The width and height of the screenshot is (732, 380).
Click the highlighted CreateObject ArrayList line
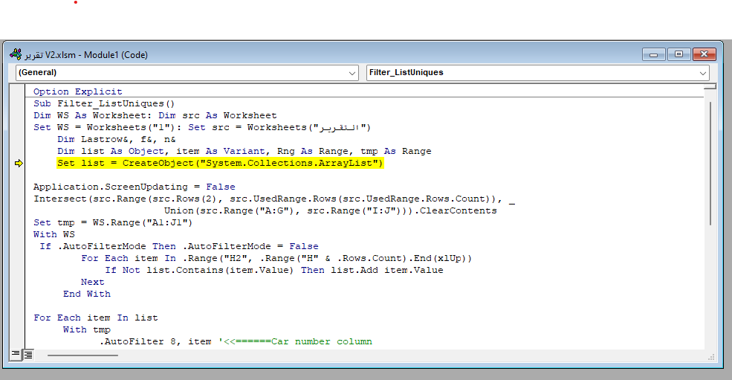(220, 163)
